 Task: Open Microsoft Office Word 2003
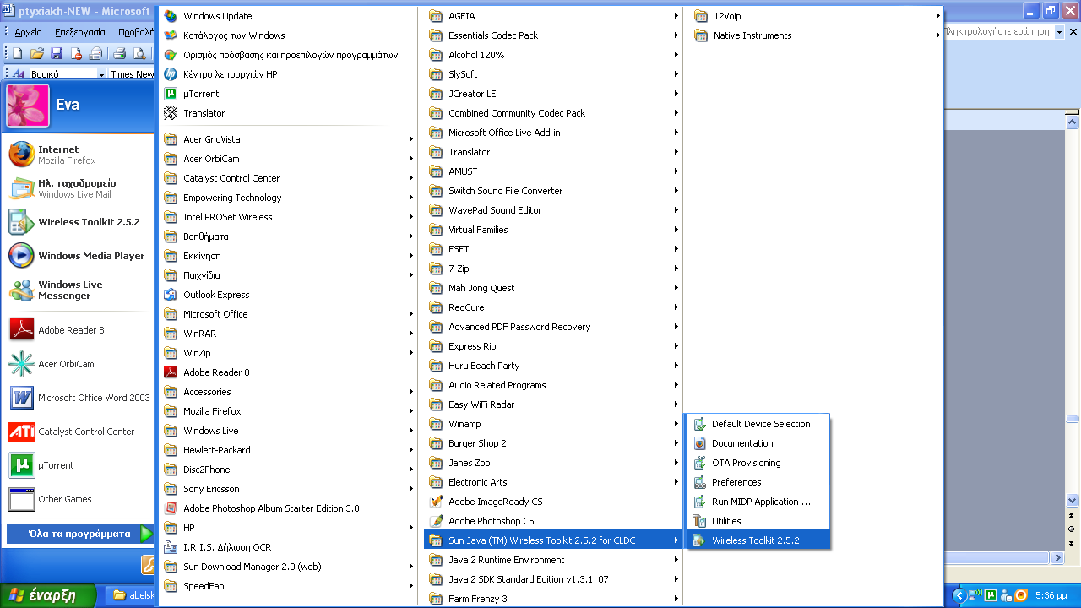click(x=78, y=398)
